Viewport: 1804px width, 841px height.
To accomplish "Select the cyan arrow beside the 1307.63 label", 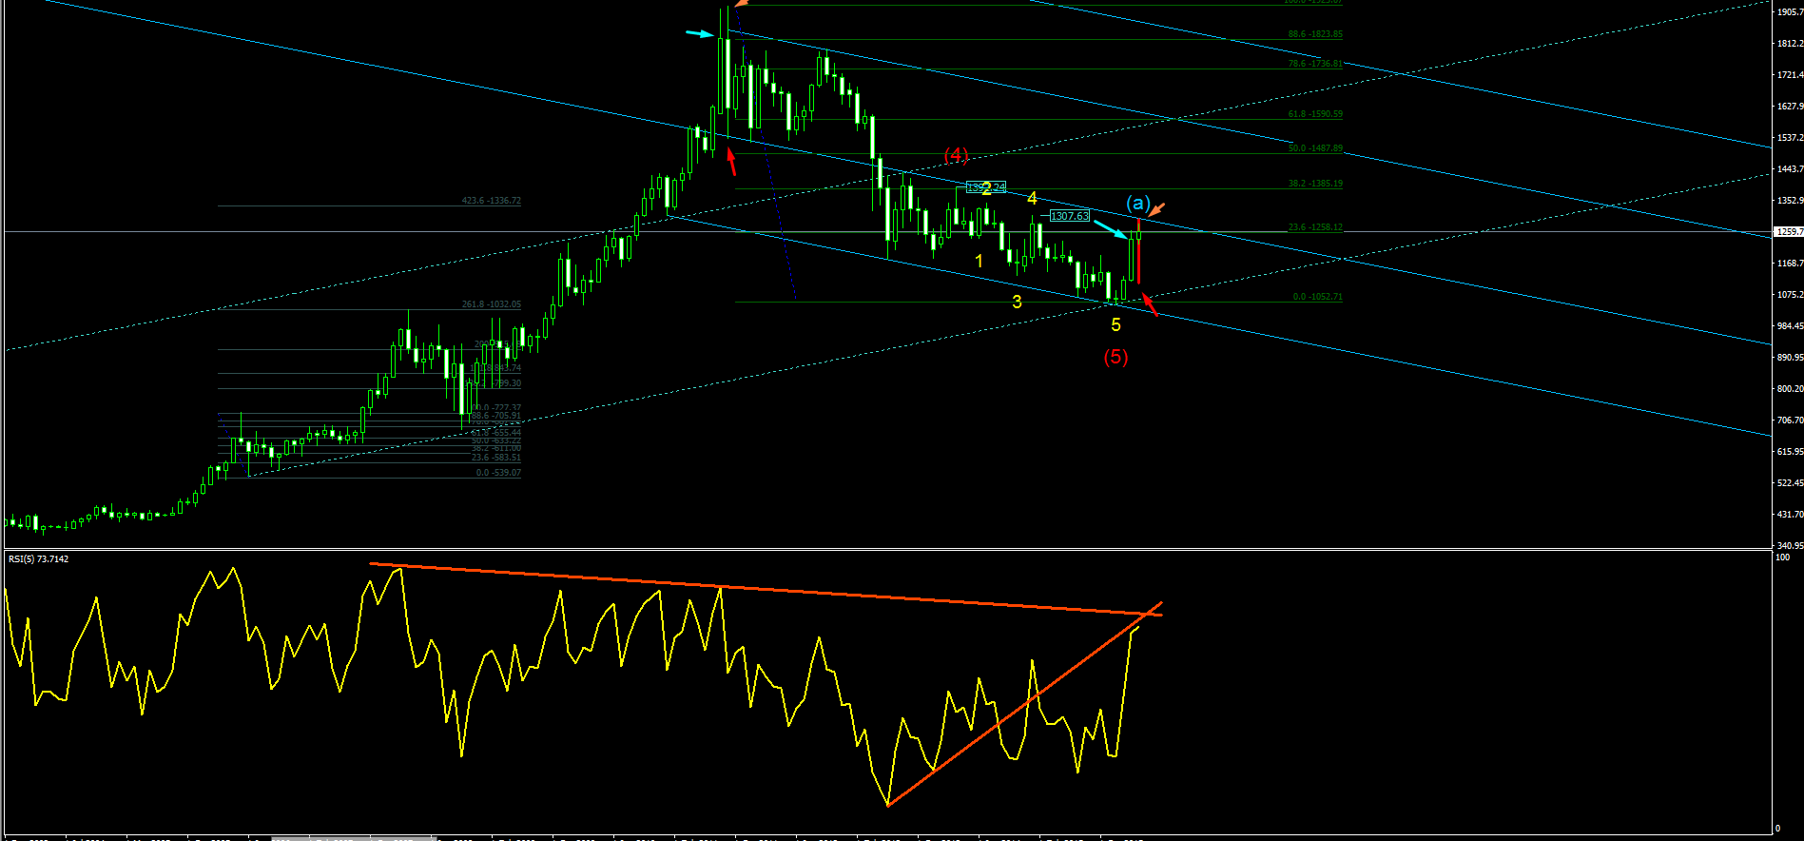I will 1110,229.
